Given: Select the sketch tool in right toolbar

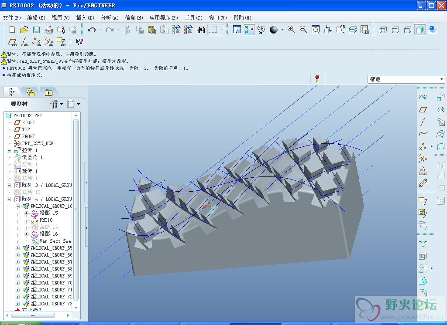Looking at the screenshot, I should 423,98.
